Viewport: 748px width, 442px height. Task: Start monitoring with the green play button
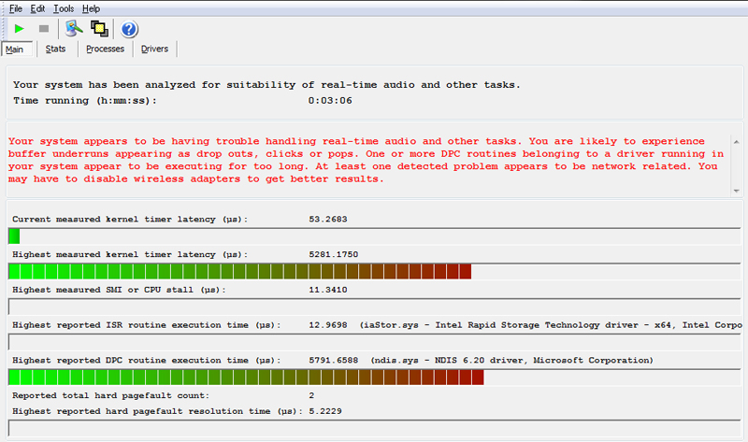[19, 29]
